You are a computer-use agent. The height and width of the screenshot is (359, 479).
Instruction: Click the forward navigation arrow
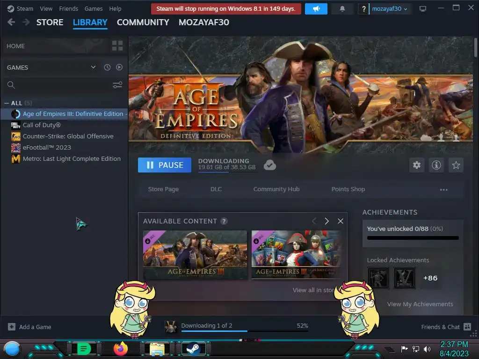pyautogui.click(x=26, y=22)
